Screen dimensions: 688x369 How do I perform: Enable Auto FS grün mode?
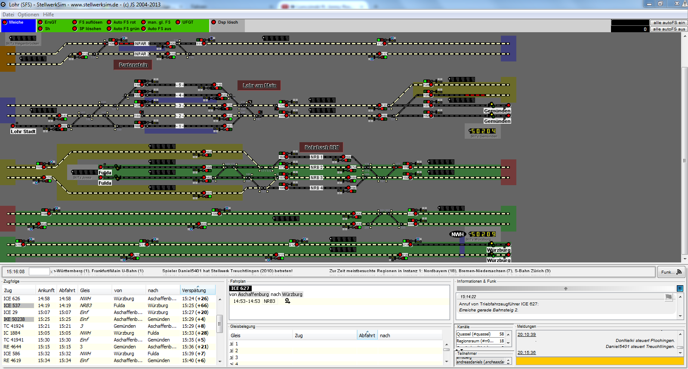pyautogui.click(x=109, y=29)
